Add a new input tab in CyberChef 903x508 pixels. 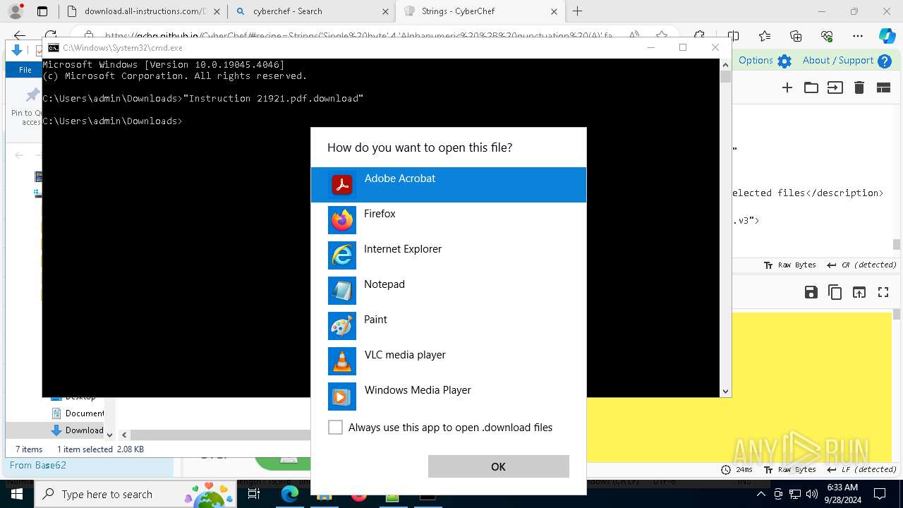click(787, 87)
